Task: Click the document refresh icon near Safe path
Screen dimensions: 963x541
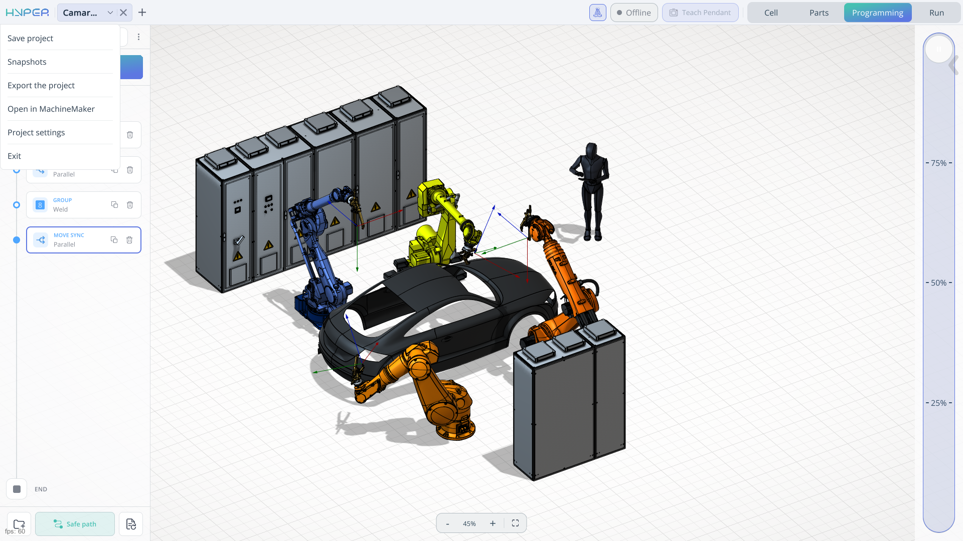Action: [x=131, y=524]
